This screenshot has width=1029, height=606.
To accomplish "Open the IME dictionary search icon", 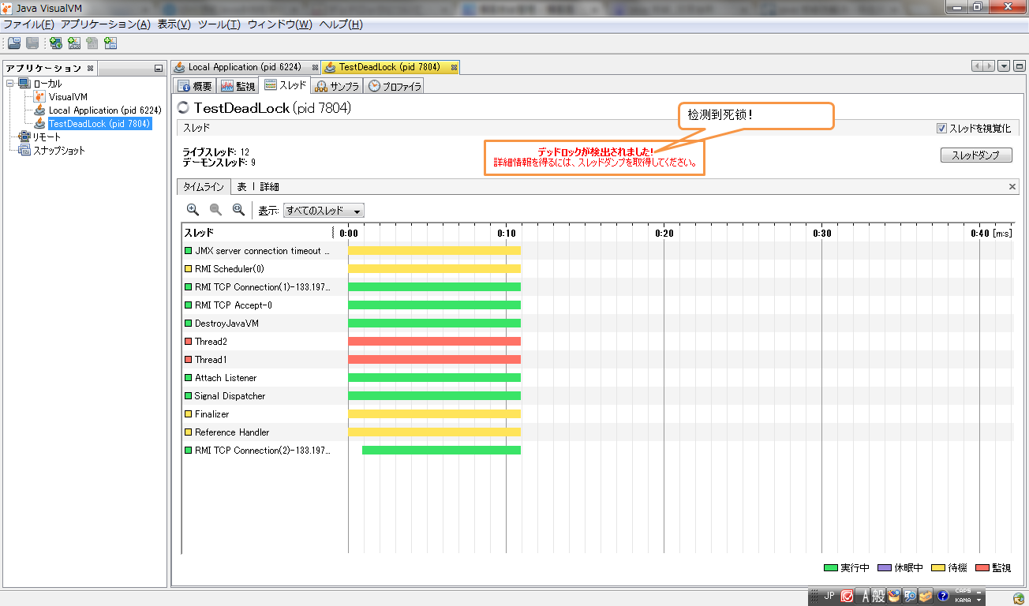I will tap(910, 596).
